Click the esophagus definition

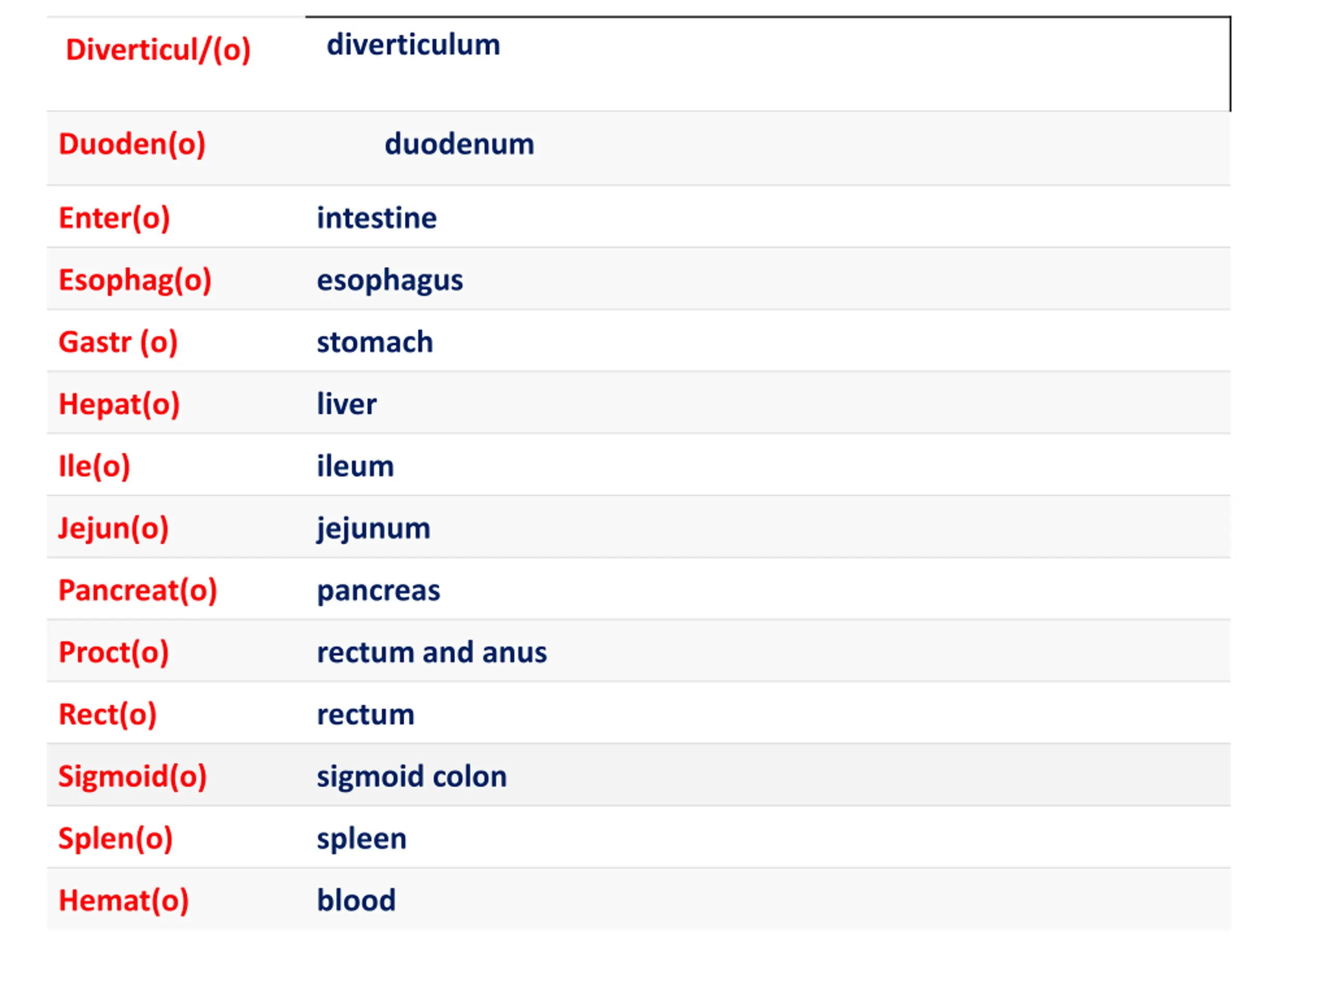coord(390,280)
